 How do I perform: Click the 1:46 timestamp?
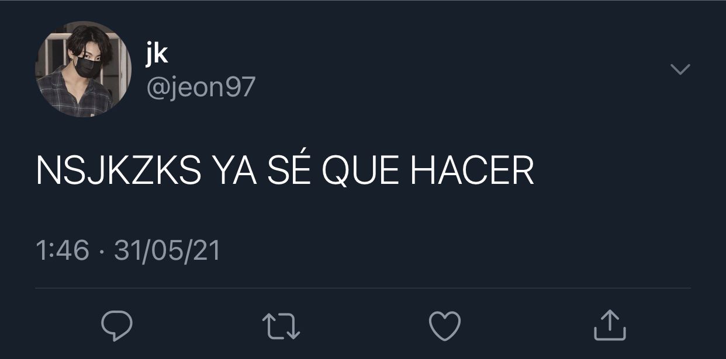point(63,251)
